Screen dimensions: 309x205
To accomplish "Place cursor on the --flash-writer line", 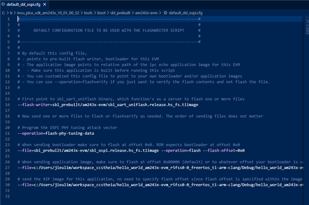I will pyautogui.click(x=72, y=105).
